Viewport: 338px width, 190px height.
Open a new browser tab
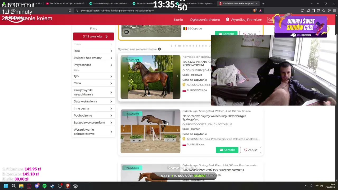point(263,3)
